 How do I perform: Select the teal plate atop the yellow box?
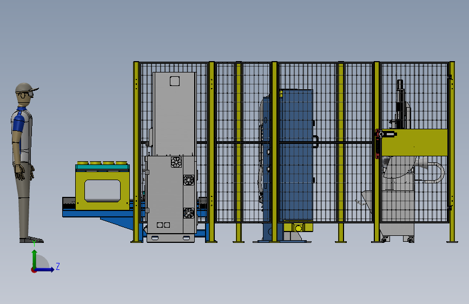click(x=102, y=167)
